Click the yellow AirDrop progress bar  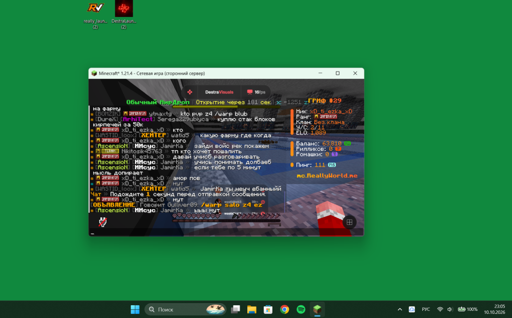click(226, 107)
